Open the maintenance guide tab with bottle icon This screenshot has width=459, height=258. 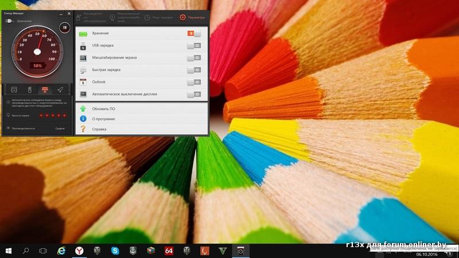tap(91, 18)
